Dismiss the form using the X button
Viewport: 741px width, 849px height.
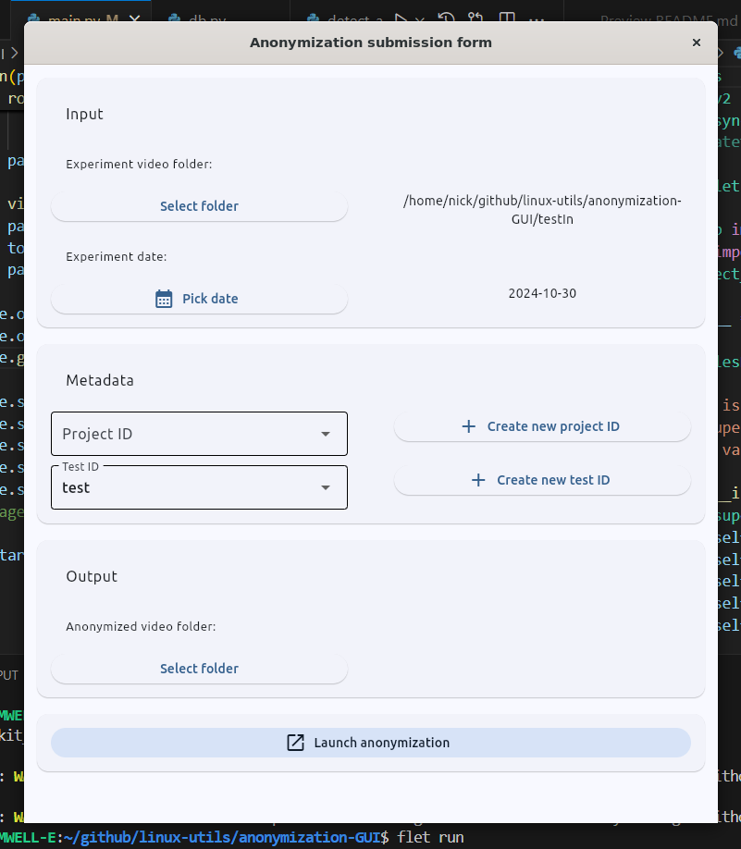pos(697,43)
